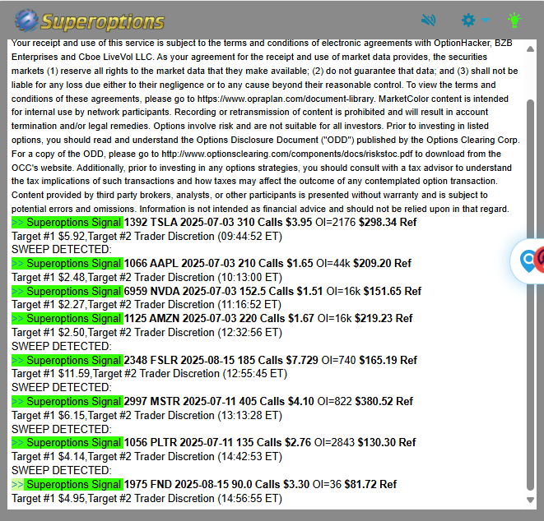Open the settings gear icon
This screenshot has width=544, height=521.
click(x=468, y=21)
